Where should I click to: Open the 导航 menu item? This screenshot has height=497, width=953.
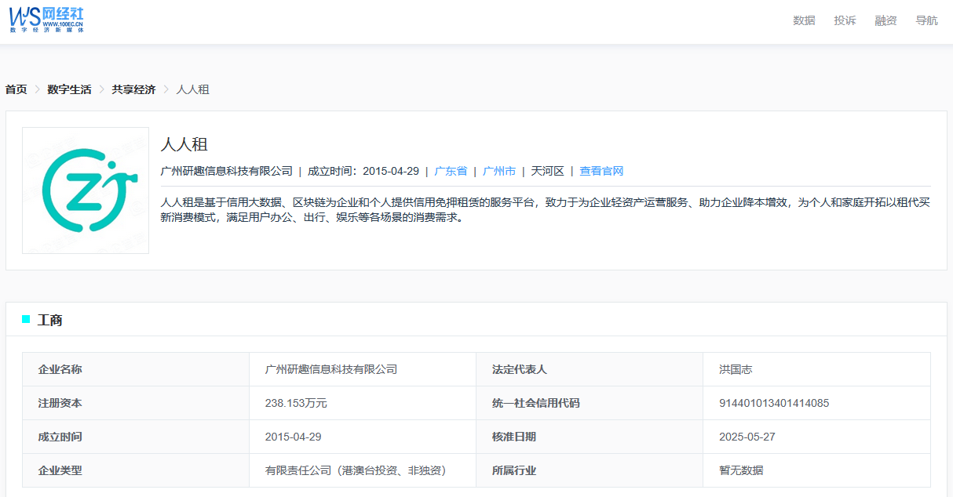pos(926,20)
